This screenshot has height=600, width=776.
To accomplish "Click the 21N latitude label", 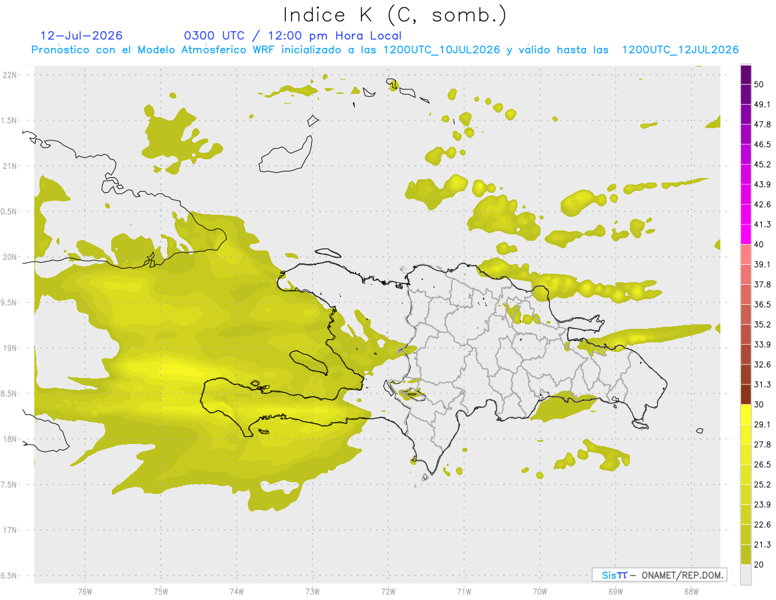I will [x=10, y=166].
